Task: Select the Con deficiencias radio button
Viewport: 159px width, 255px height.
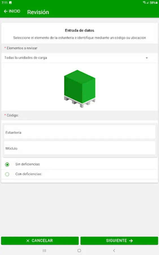Action: coord(7,174)
